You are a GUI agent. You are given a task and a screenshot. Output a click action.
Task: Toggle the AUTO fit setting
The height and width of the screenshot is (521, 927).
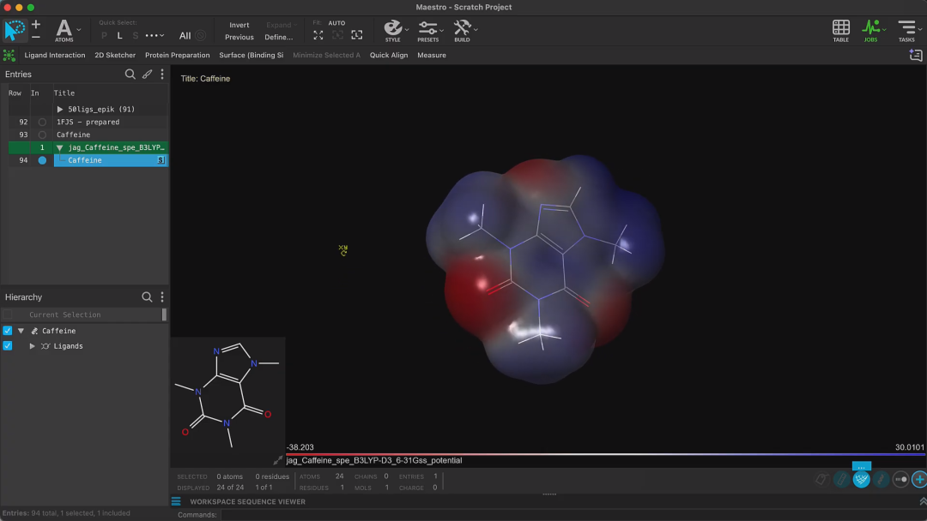click(336, 23)
